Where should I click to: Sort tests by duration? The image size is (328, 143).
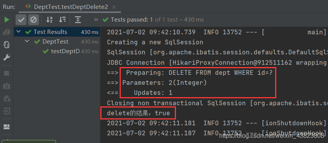click(x=63, y=20)
